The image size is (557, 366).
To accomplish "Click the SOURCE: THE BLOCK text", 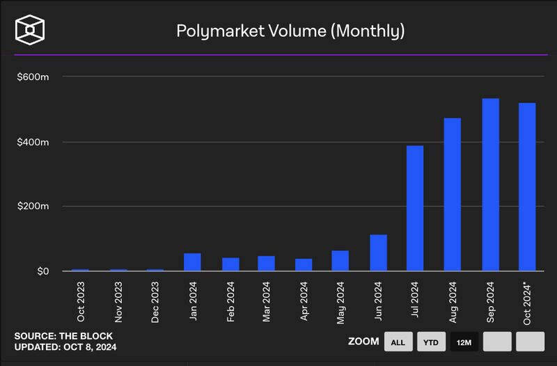I will [x=63, y=336].
